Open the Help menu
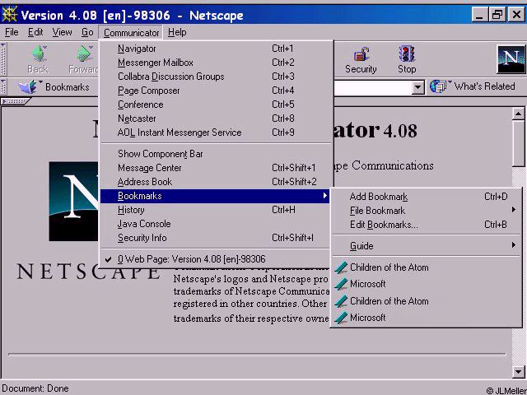Viewport: 527px width, 395px height. tap(177, 32)
